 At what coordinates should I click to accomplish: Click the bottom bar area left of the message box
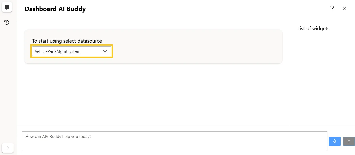pyautogui.click(x=19, y=141)
